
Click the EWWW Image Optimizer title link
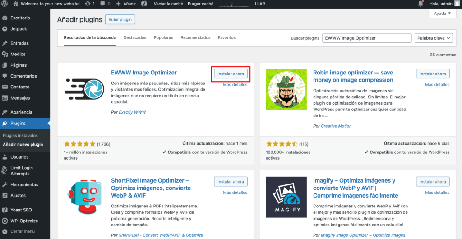144,73
